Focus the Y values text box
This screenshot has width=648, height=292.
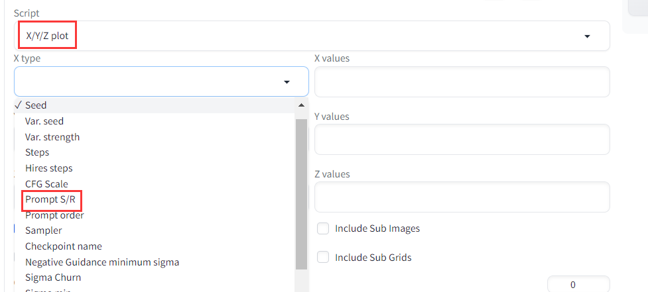[462, 140]
